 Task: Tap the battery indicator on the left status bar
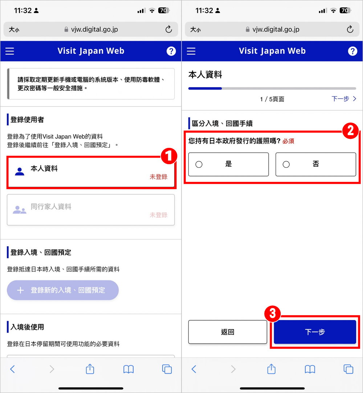pos(164,11)
